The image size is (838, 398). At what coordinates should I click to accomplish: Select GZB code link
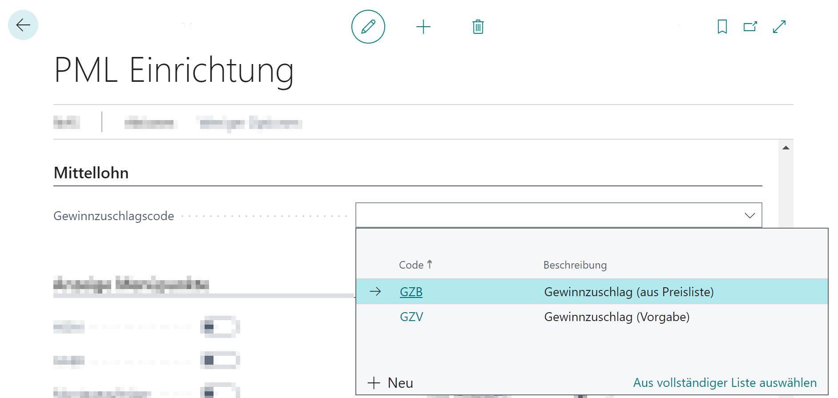coord(411,292)
